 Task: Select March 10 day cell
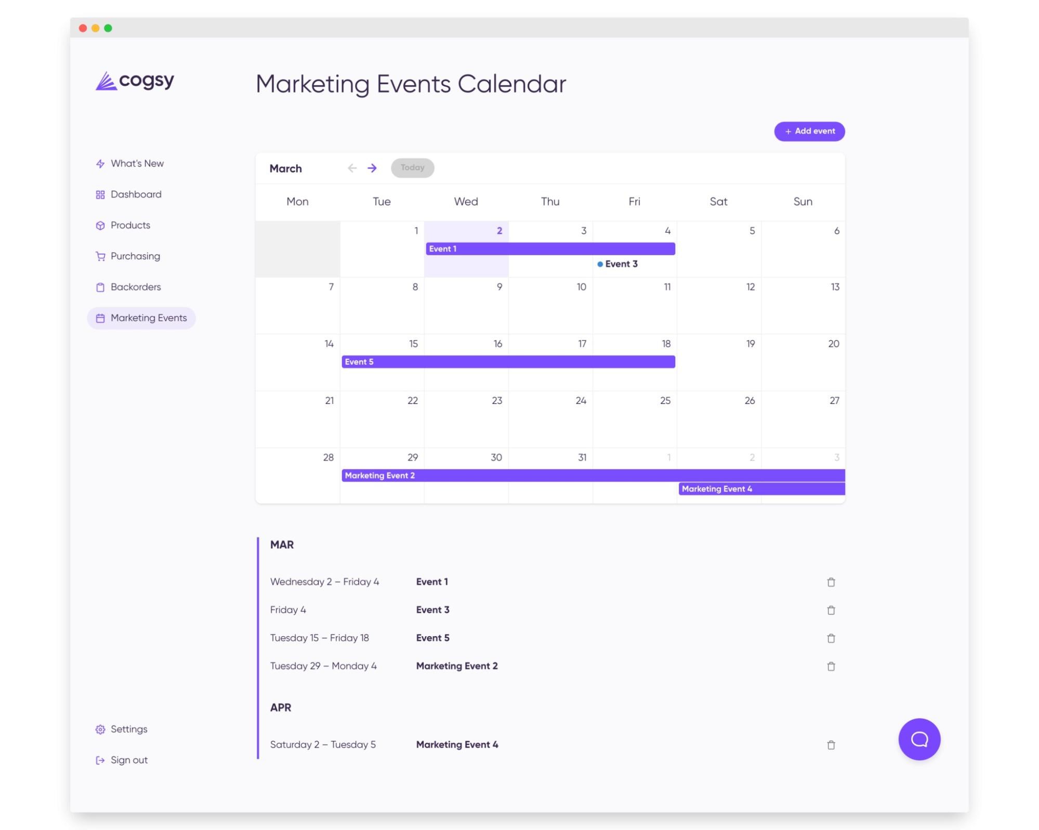[x=550, y=306]
